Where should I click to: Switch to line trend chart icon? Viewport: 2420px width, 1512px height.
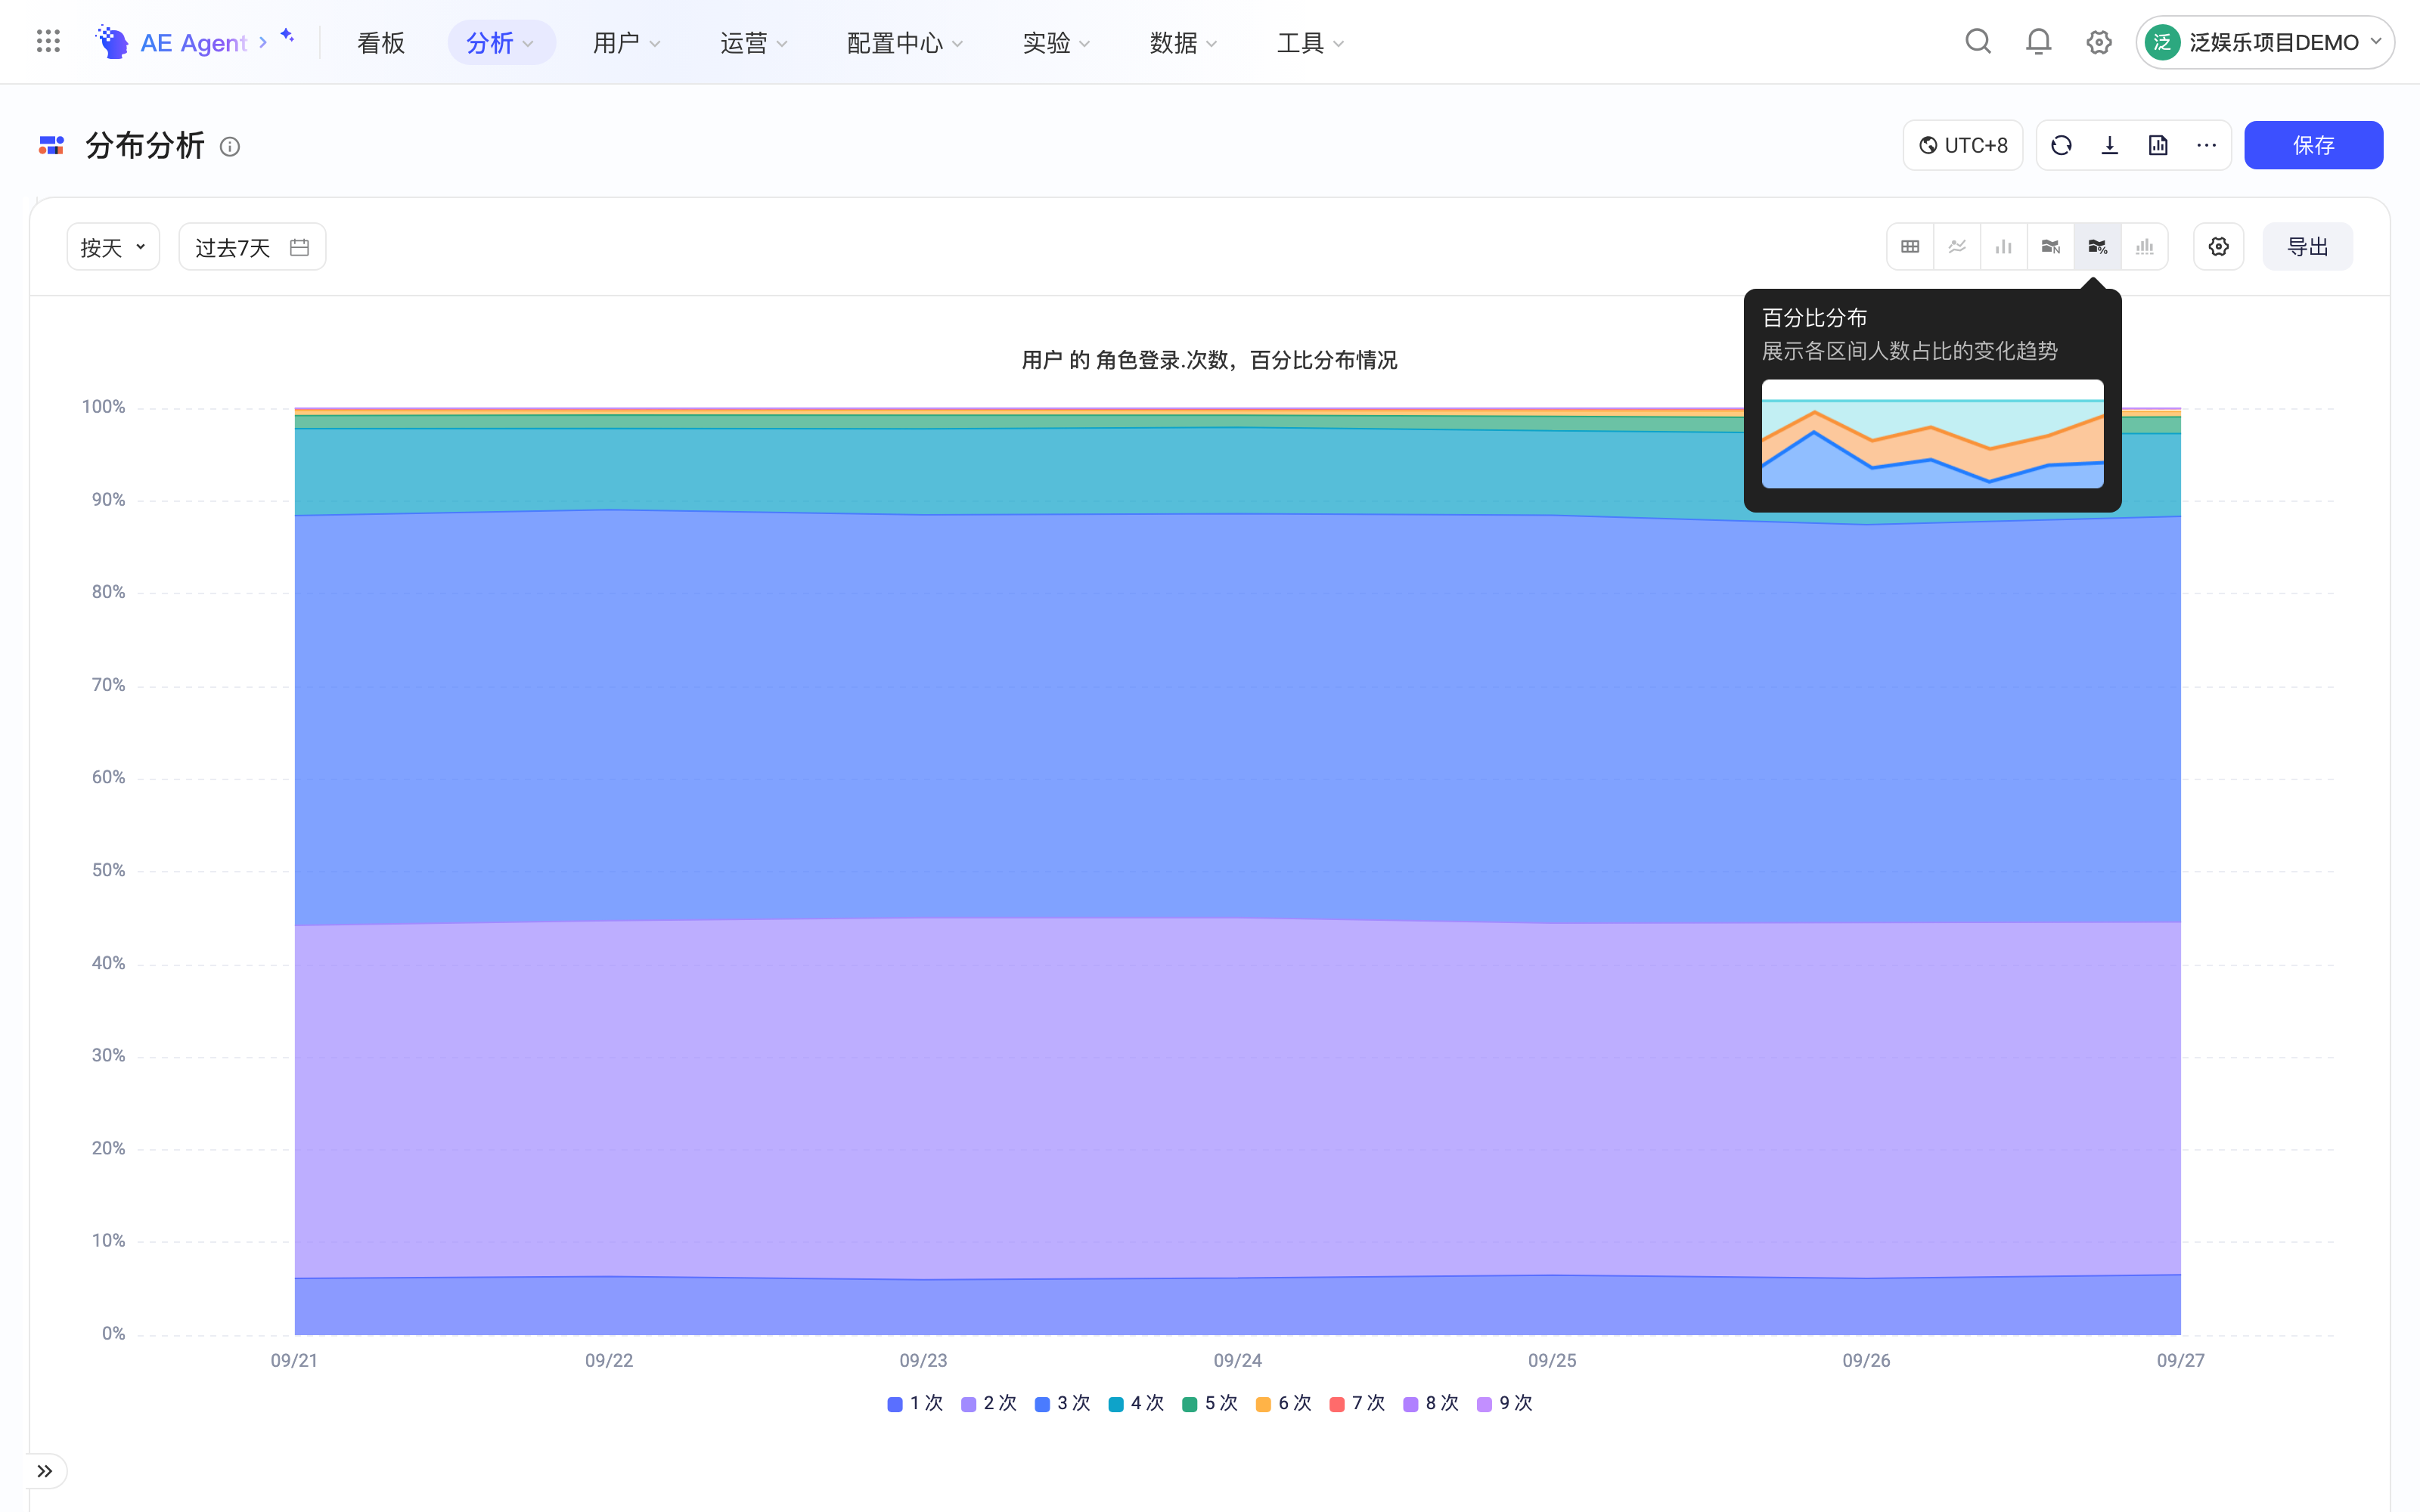(x=1957, y=247)
